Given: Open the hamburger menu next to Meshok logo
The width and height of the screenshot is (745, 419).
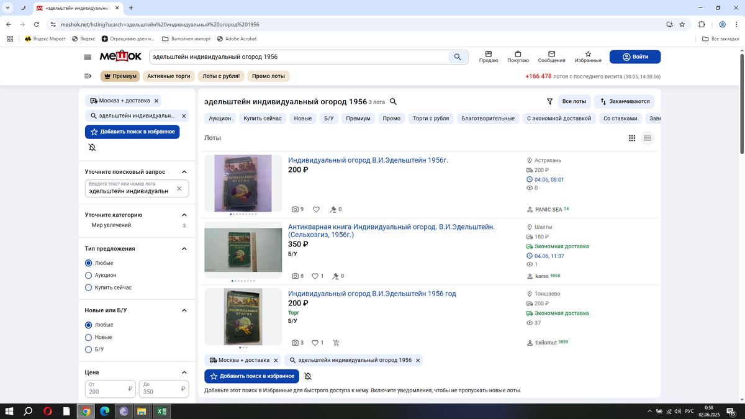Looking at the screenshot, I should tap(88, 57).
